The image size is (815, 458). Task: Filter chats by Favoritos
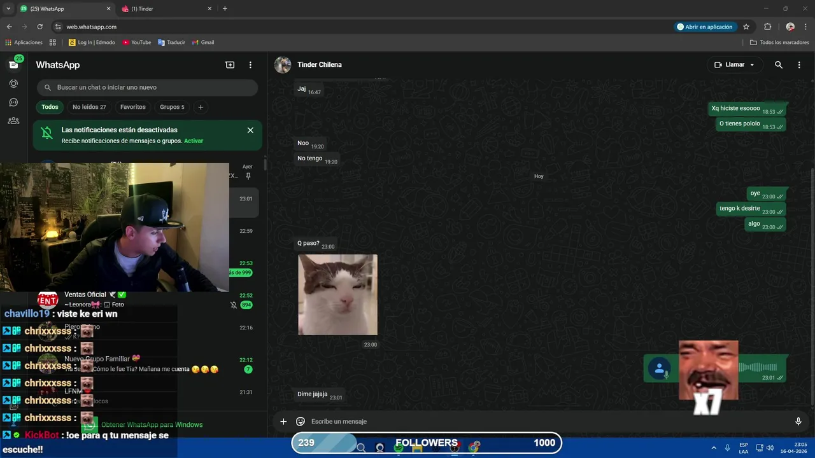[x=133, y=107]
